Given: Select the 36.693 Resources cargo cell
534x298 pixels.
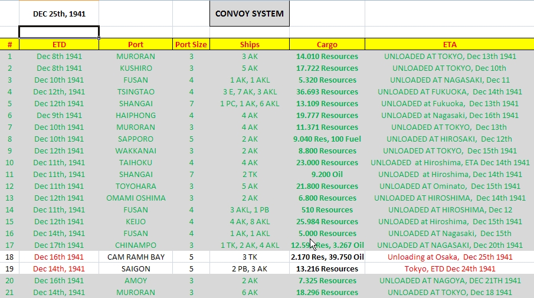Looking at the screenshot, I should (327, 91).
